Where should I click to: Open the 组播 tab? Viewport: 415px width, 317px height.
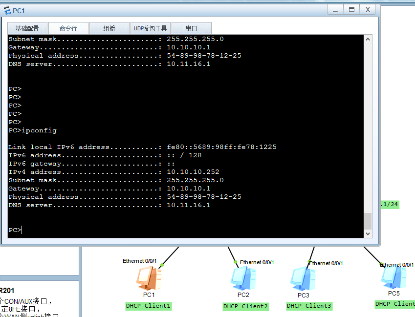tap(109, 28)
